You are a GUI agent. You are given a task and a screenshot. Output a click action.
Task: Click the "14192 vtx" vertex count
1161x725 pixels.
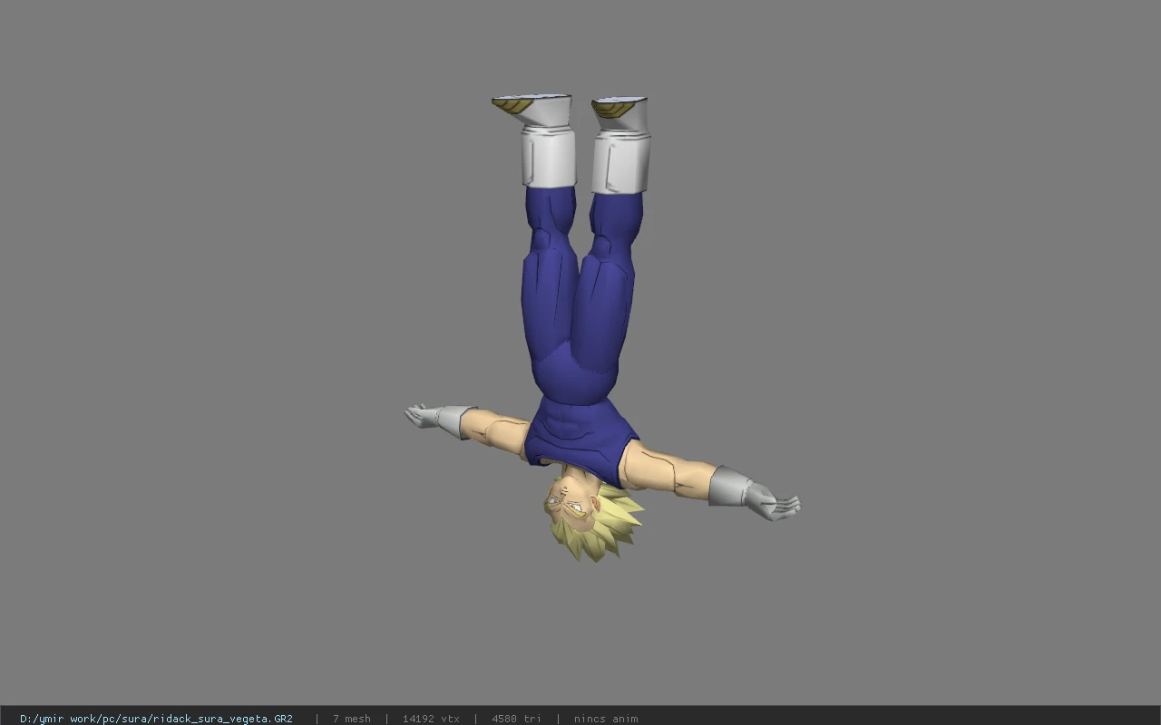click(431, 719)
